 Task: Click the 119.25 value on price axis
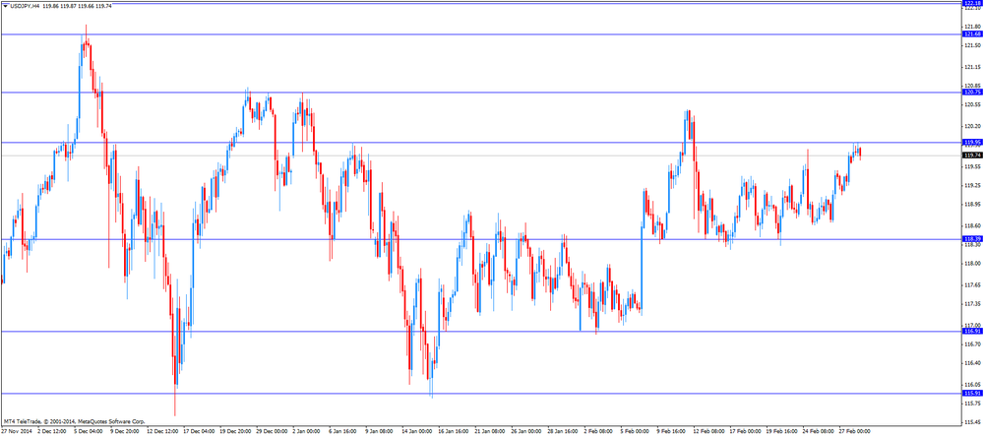click(x=973, y=185)
